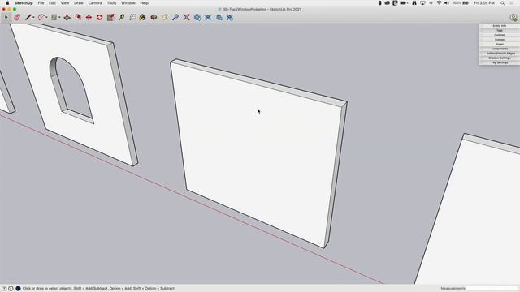Viewport: 520px width, 292px height.
Task: Expand the Outliner panel
Action: coord(499,35)
